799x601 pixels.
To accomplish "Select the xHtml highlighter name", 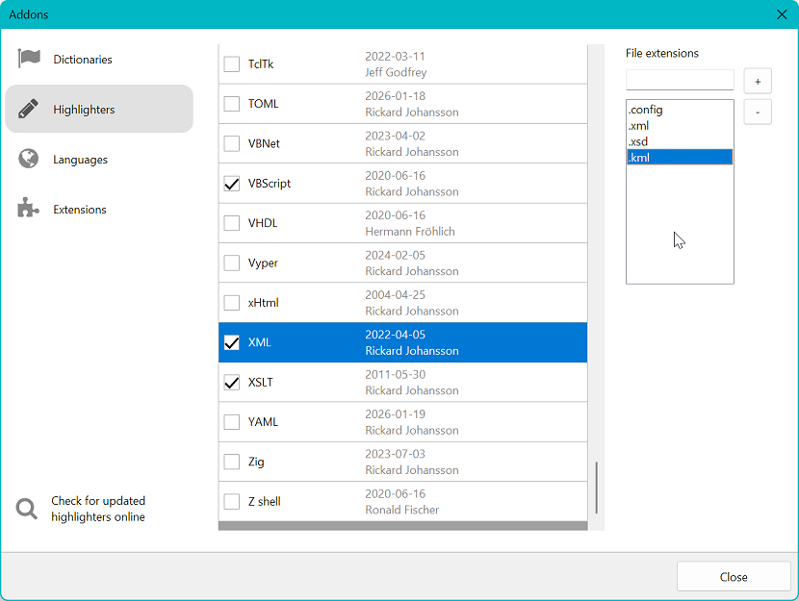I will (264, 303).
